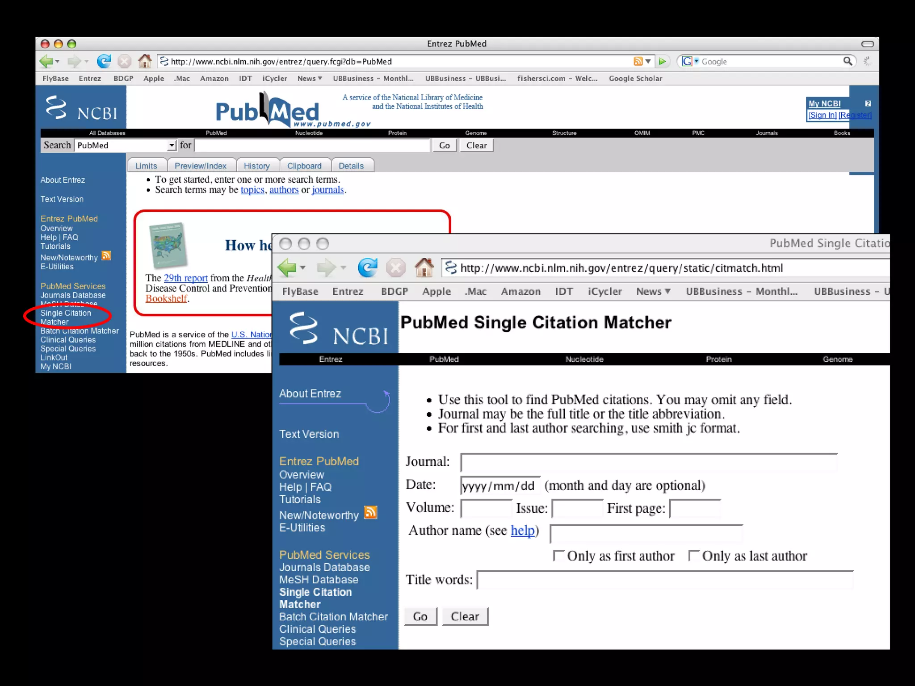Switch to the Limits tab
Image resolution: width=915 pixels, height=686 pixels.
(x=146, y=166)
